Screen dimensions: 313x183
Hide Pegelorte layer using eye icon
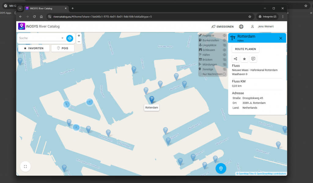point(224,36)
